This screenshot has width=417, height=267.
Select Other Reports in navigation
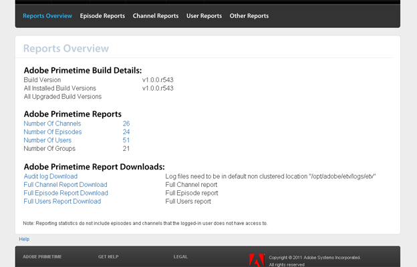pyautogui.click(x=249, y=16)
